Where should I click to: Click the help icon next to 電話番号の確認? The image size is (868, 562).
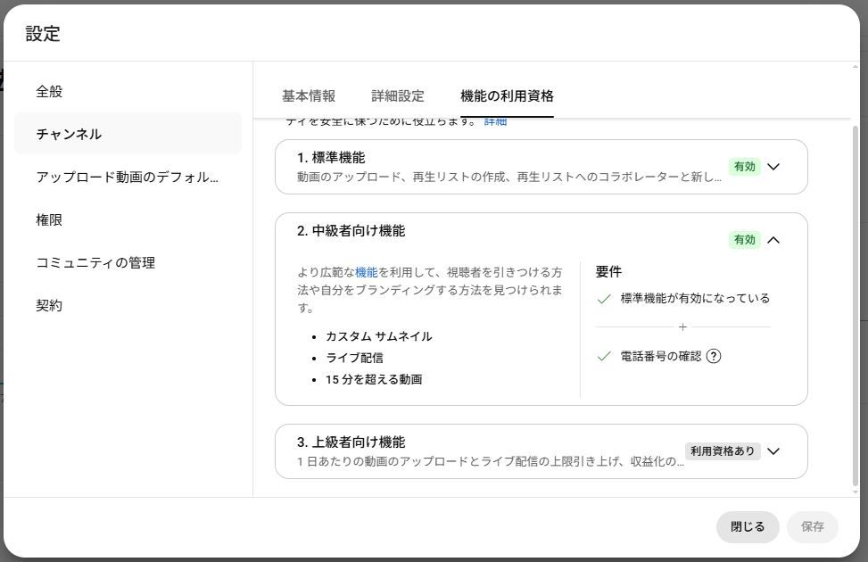(713, 356)
